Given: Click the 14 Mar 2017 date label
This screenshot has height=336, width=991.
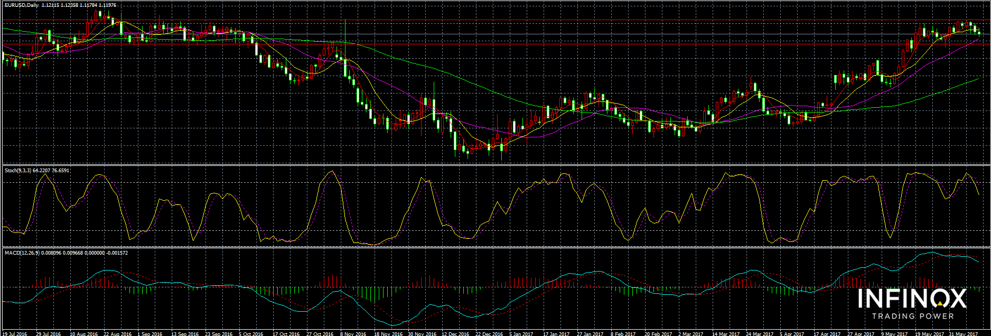Looking at the screenshot, I should coord(726,333).
